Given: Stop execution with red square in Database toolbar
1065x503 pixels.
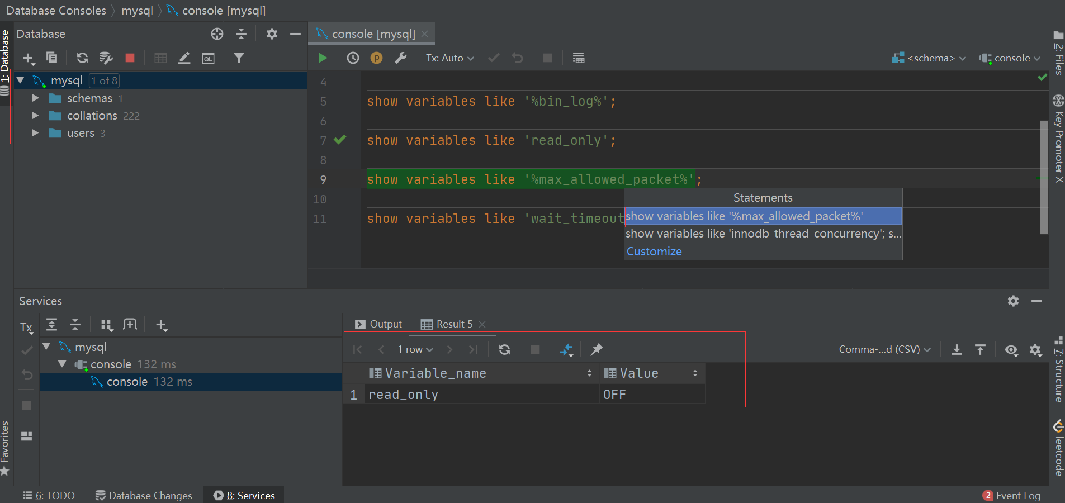Looking at the screenshot, I should pyautogui.click(x=129, y=58).
